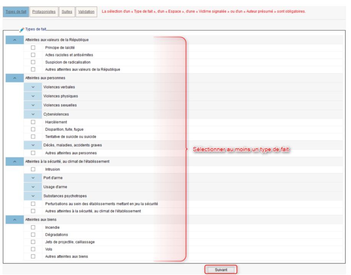The image size is (351, 275).
Task: Collapse the Atteintes aux biens section
Action: coord(15,220)
